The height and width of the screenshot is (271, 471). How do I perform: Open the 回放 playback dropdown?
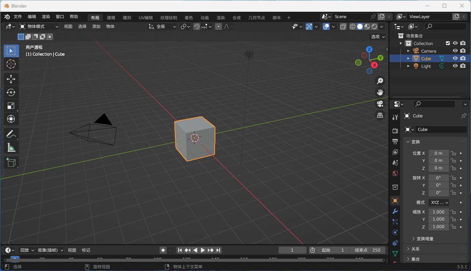[x=27, y=250]
